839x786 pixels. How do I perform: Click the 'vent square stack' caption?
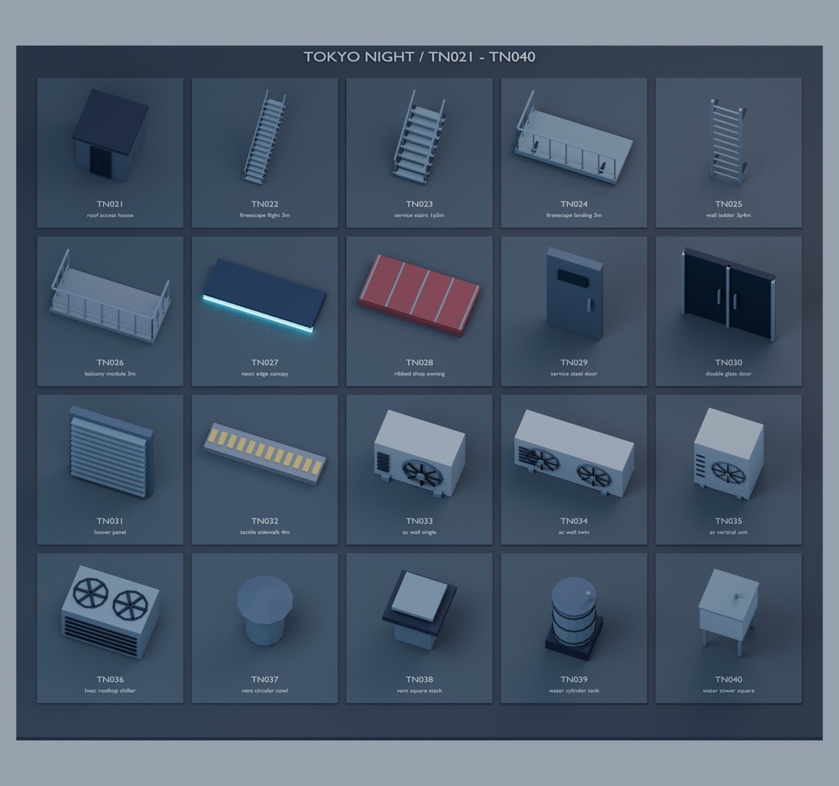[x=419, y=691]
